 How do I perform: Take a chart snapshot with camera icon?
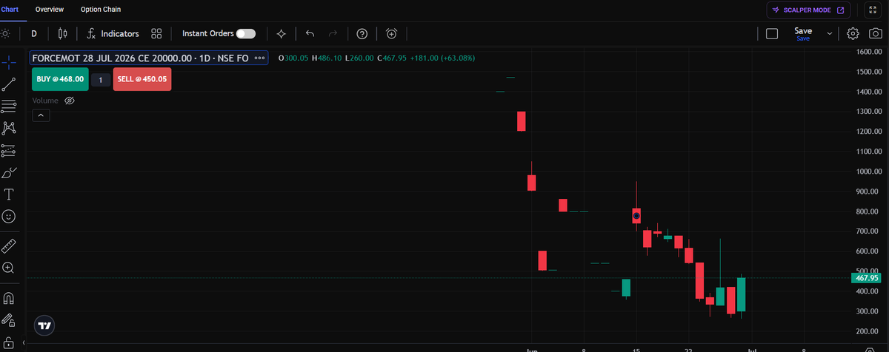tap(875, 33)
